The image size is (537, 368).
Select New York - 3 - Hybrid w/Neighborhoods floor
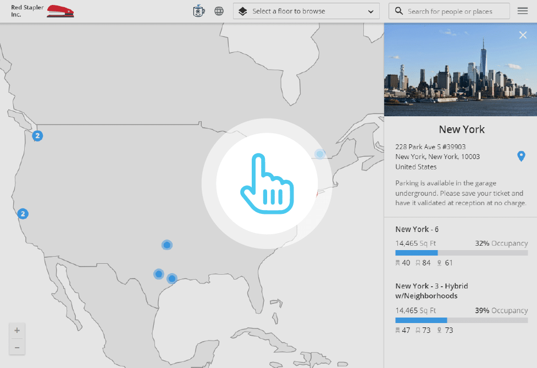point(431,291)
